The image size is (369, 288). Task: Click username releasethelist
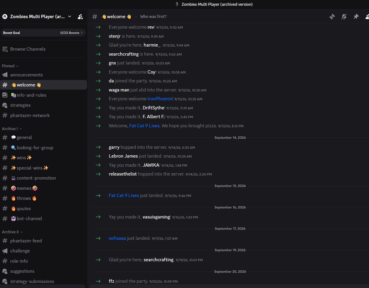[x=123, y=174]
